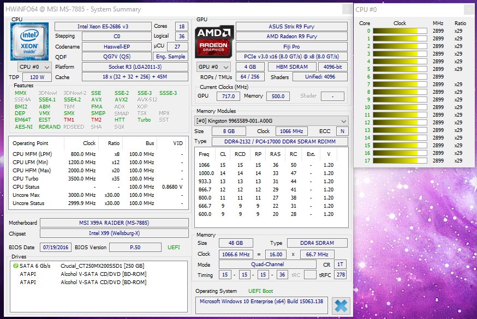Click the Turbo feature label
The width and height of the screenshot is (477, 319).
[144, 120]
